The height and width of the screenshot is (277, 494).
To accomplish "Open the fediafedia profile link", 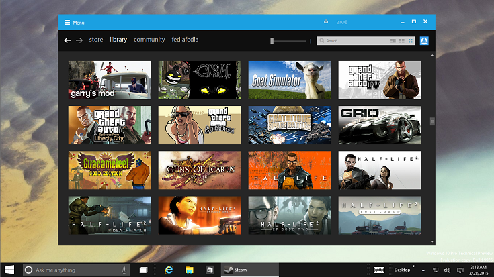I will [x=185, y=40].
